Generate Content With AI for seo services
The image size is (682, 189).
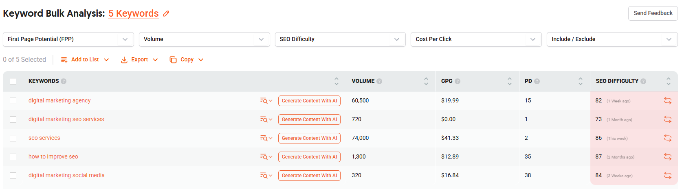click(x=309, y=138)
